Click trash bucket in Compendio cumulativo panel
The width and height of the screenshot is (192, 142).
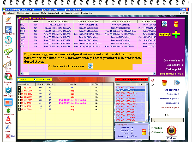pyautogui.click(x=176, y=24)
